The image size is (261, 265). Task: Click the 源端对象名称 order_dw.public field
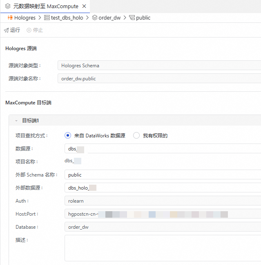point(159,78)
